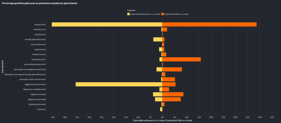Image resolution: width=281 pixels, height=123 pixels.
Task: Click the 'Gebruiksdoel' vertical axis title
Action: [x=2, y=67]
